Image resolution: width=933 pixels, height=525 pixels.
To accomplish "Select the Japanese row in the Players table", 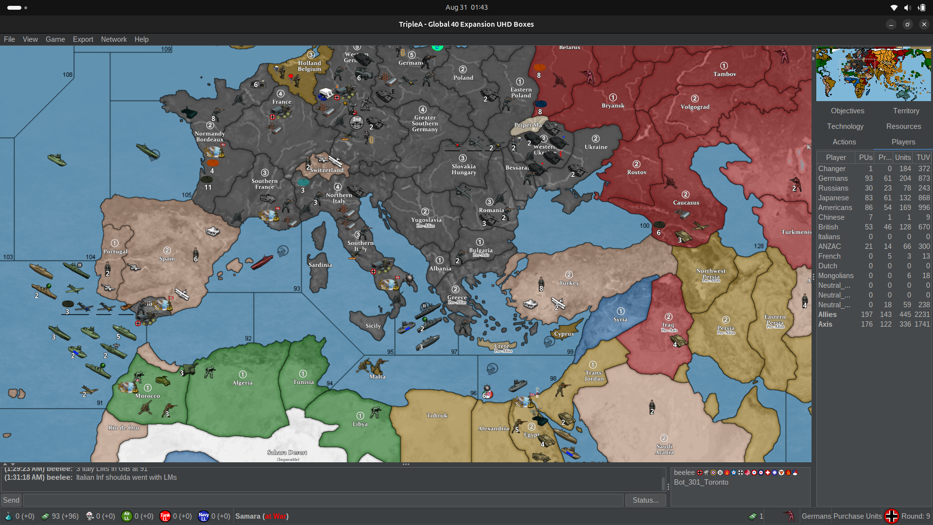I will [x=874, y=198].
